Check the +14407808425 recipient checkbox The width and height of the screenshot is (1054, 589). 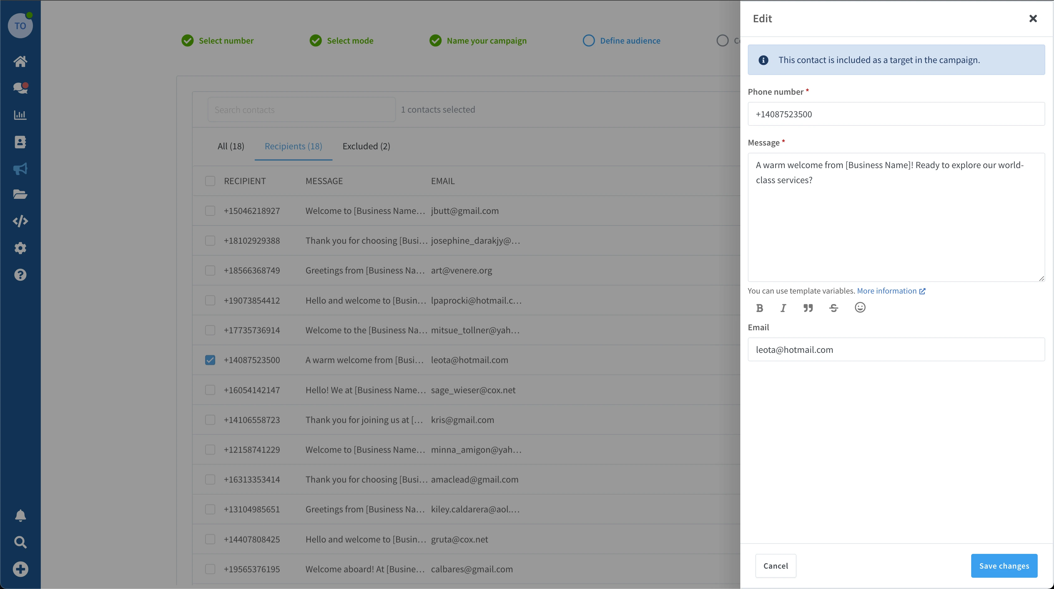210,539
